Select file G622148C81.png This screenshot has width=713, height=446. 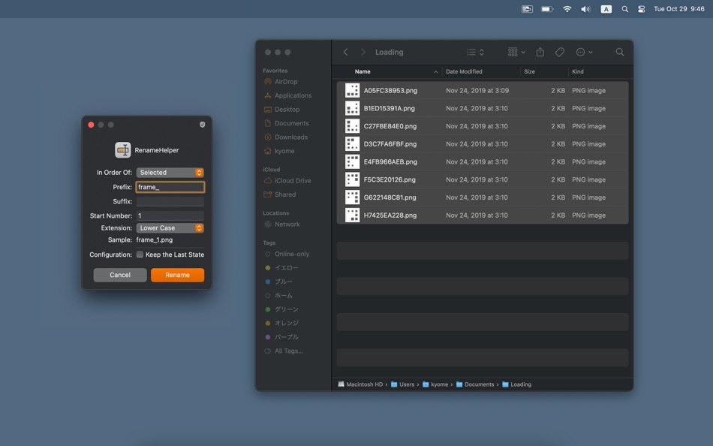(483, 197)
